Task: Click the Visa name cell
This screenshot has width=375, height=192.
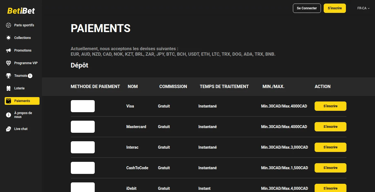Action: pos(130,106)
